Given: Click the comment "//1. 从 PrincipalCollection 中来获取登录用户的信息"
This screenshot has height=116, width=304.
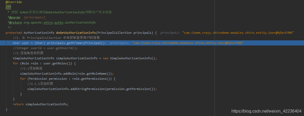Looking at the screenshot, I should tap(56, 38).
